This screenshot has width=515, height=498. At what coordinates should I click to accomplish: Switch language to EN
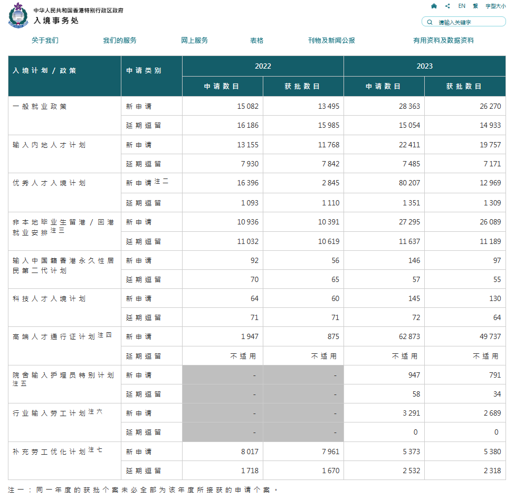point(462,6)
